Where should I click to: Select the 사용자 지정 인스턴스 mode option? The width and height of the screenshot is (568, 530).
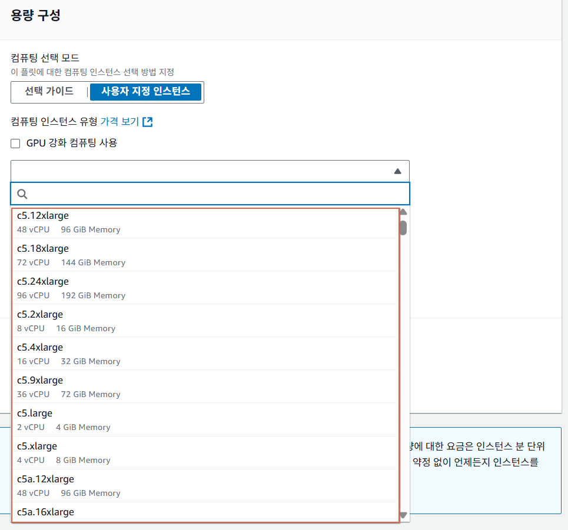145,92
